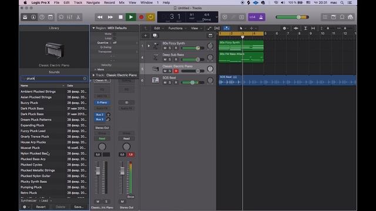Open the Library panel button
Screen dimensions: 376x211
[x=25, y=17]
